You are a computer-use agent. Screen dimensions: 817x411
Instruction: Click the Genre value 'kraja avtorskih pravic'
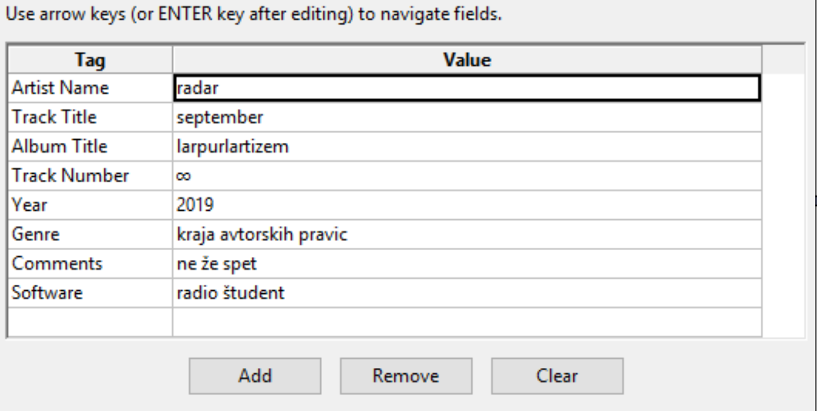pos(467,234)
